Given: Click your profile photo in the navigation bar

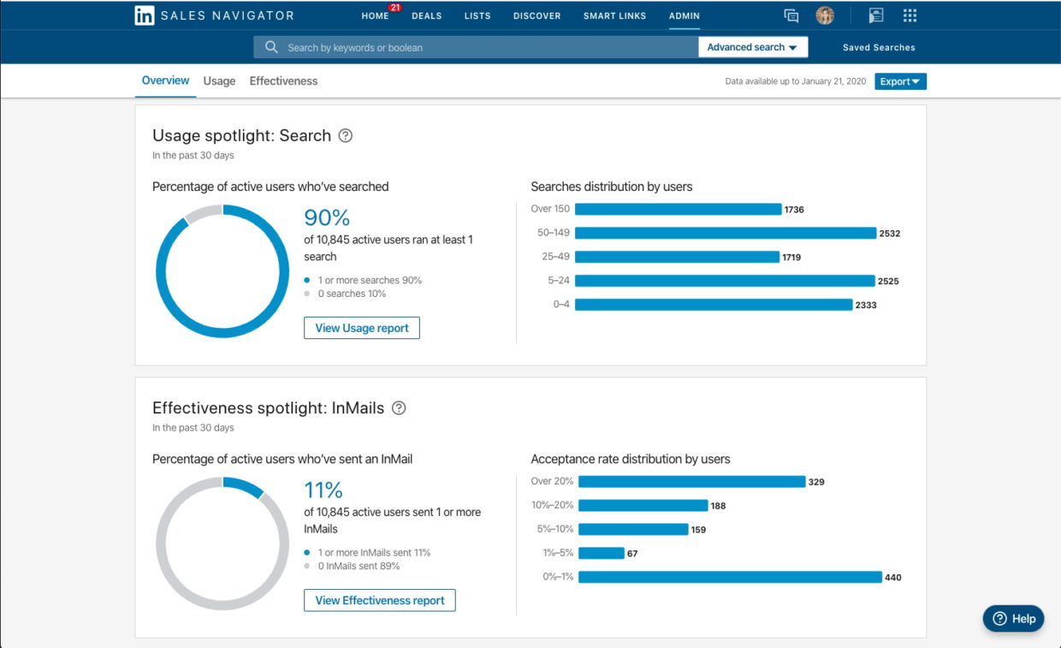Looking at the screenshot, I should click(x=824, y=15).
